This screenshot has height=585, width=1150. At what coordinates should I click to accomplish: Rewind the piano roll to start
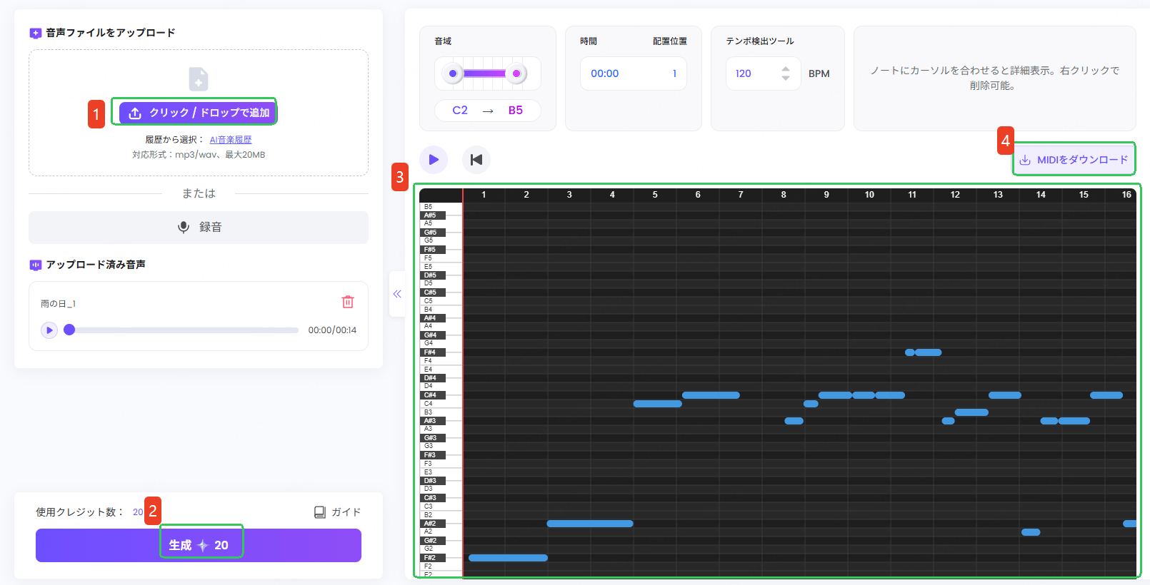(x=476, y=159)
